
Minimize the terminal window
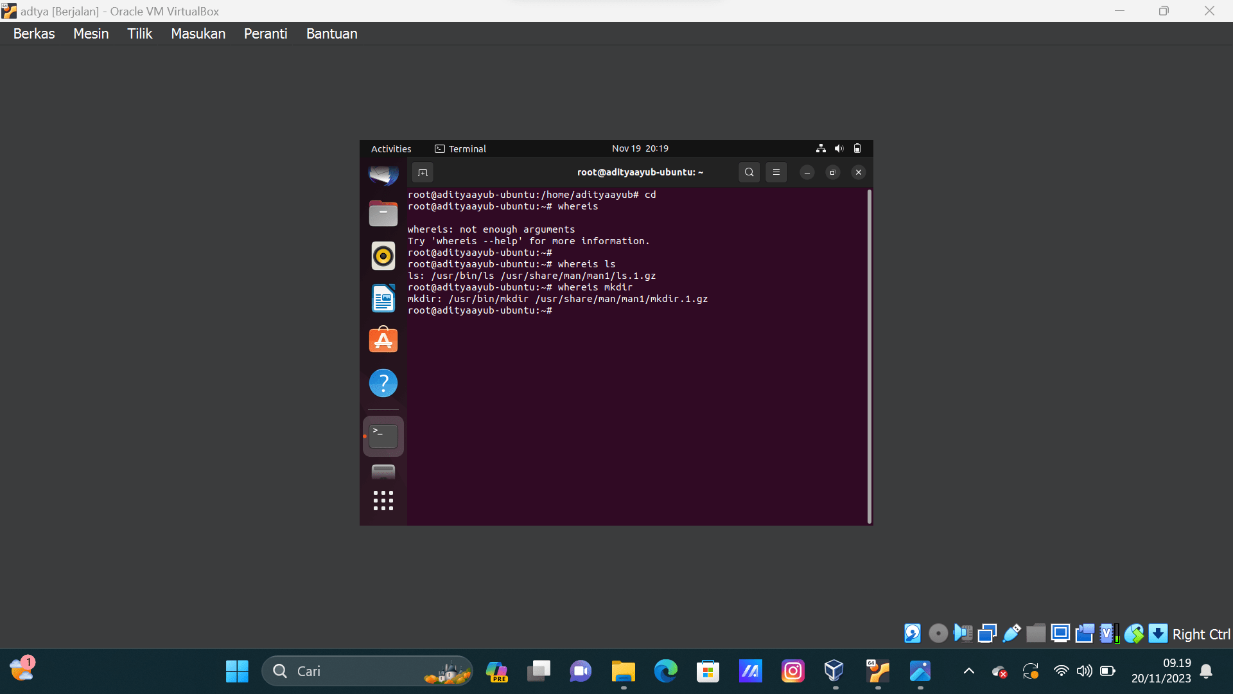(x=807, y=172)
